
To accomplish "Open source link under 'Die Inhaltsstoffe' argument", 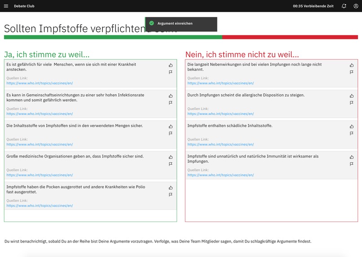I will click(x=40, y=144).
